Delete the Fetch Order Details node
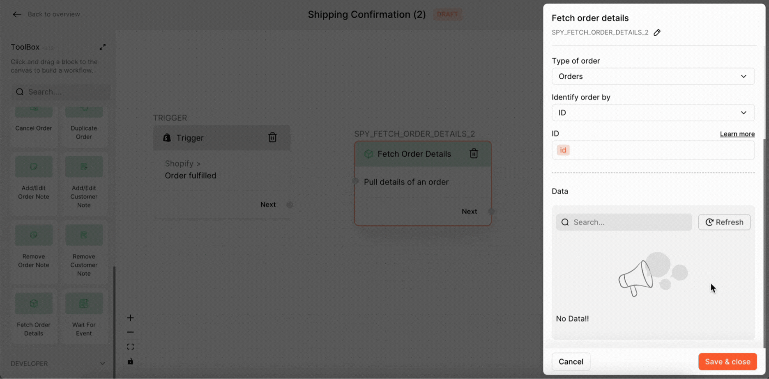This screenshot has height=379, width=769. [474, 153]
